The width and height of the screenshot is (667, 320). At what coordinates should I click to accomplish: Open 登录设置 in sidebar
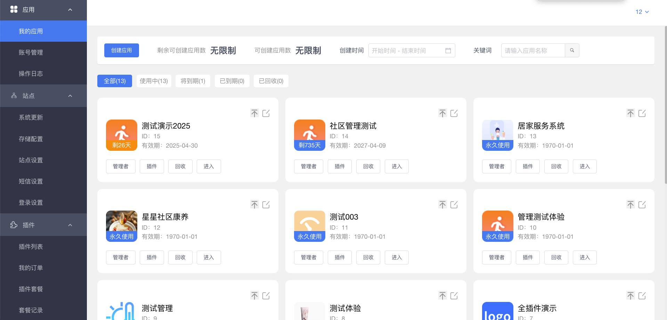click(x=43, y=203)
